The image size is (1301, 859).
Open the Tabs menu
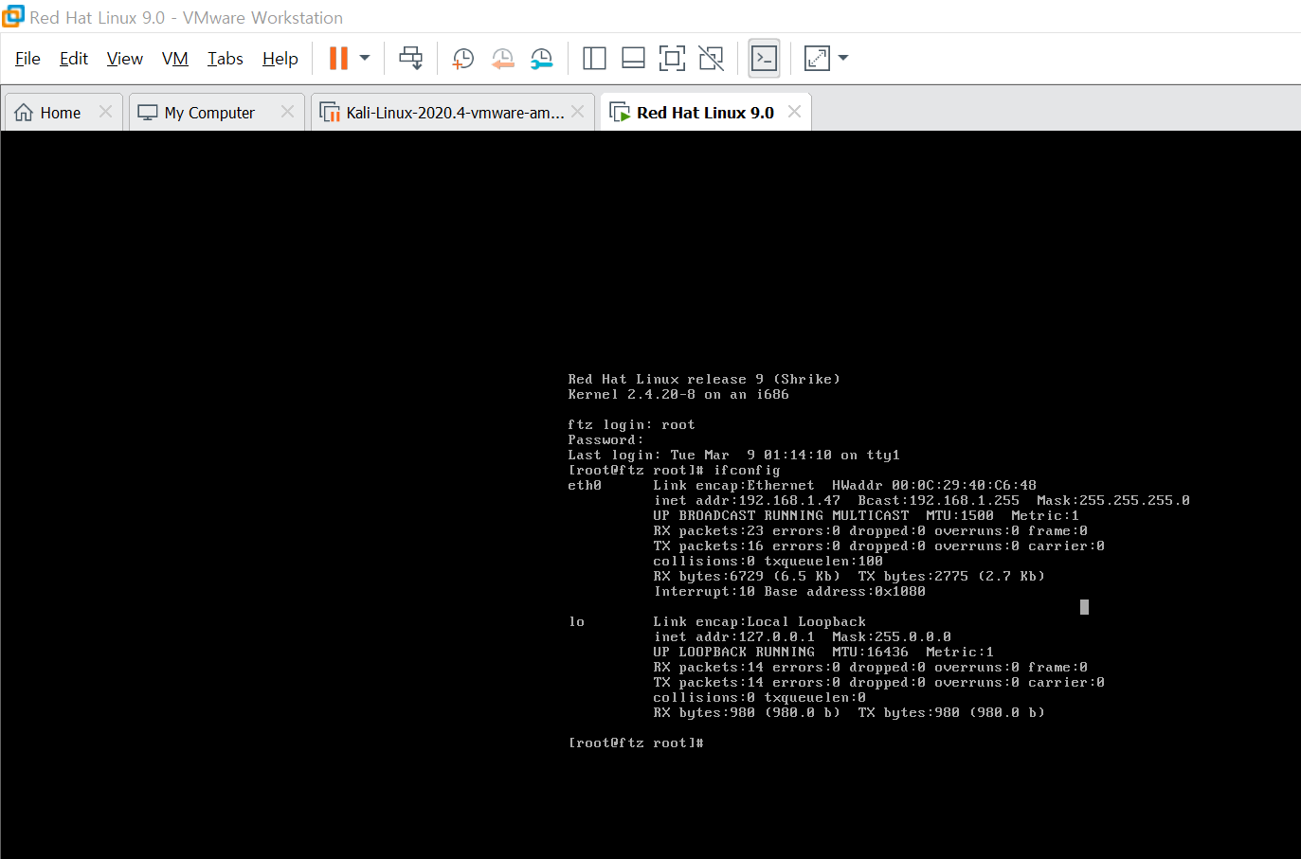tap(226, 59)
